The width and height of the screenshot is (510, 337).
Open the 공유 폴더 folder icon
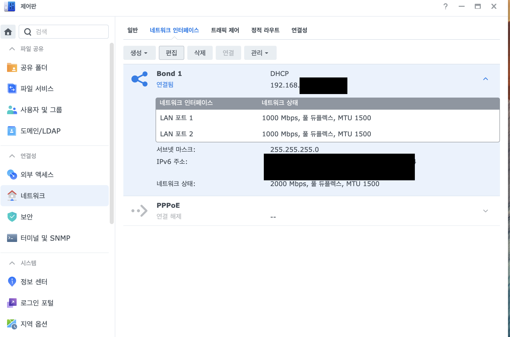(x=12, y=67)
